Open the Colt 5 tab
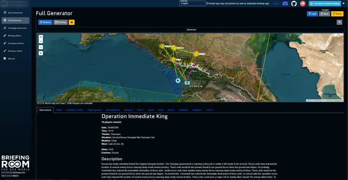Viewport: 348px width, 180px height. click(x=209, y=110)
